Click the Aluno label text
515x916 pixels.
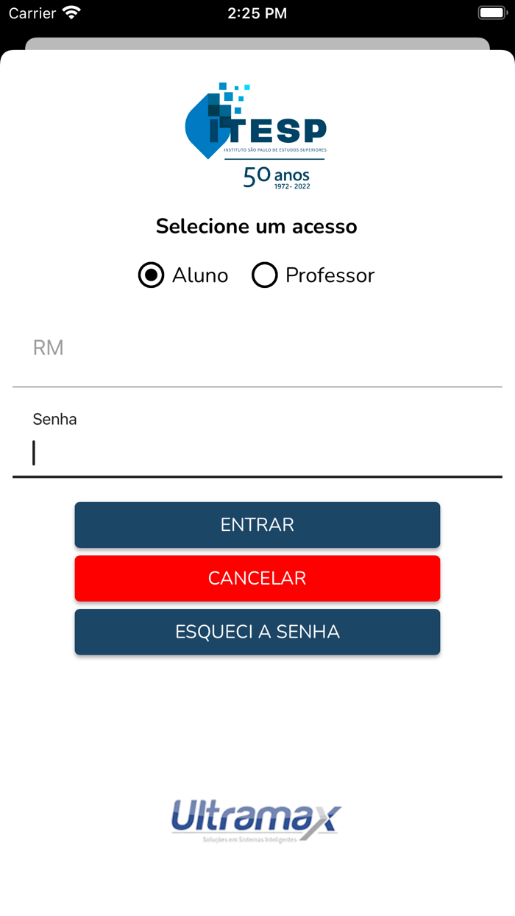tap(199, 275)
